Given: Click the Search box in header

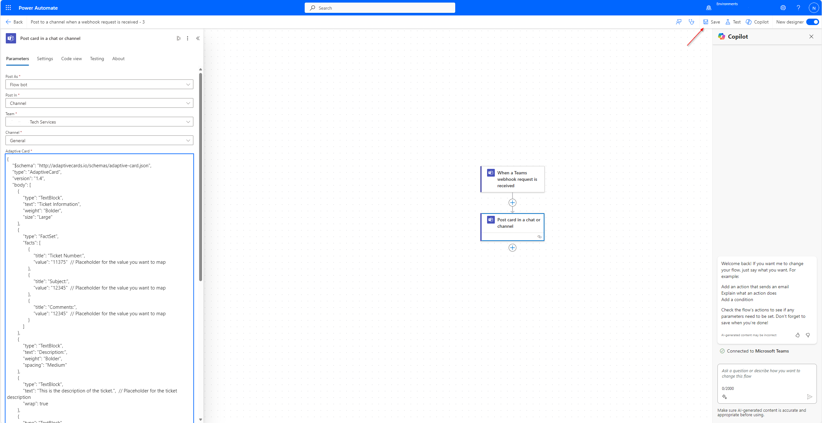Looking at the screenshot, I should (x=380, y=8).
